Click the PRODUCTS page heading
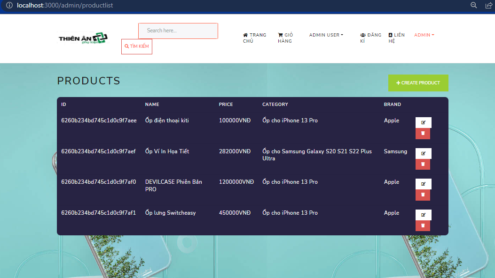 (89, 81)
